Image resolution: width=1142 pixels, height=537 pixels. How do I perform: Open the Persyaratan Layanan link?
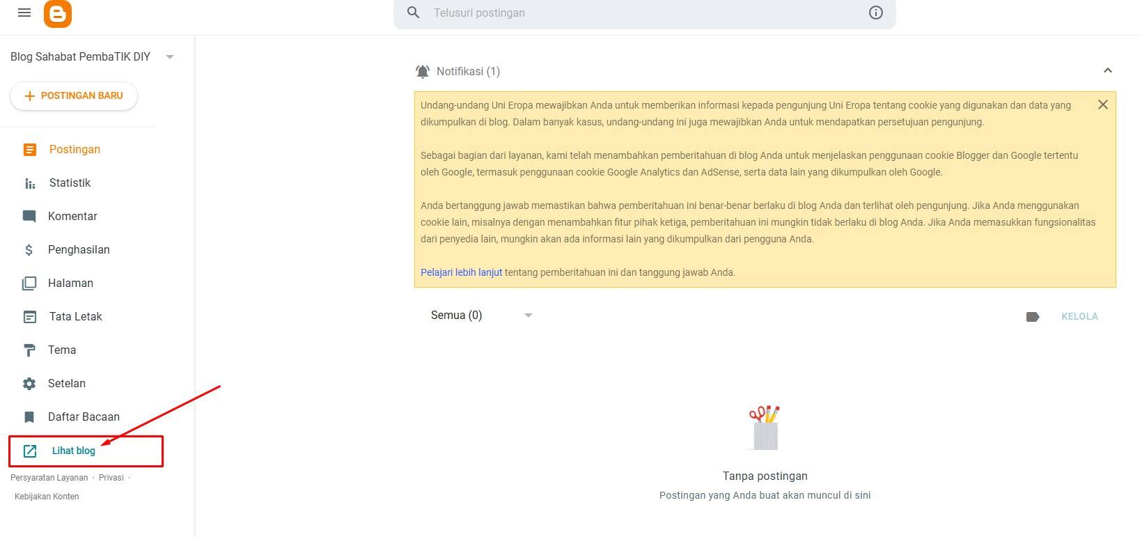(49, 478)
